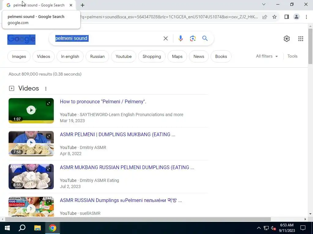Screen dimensions: 313x234
Task: Open Chrome side panel icon
Action: click(x=287, y=17)
